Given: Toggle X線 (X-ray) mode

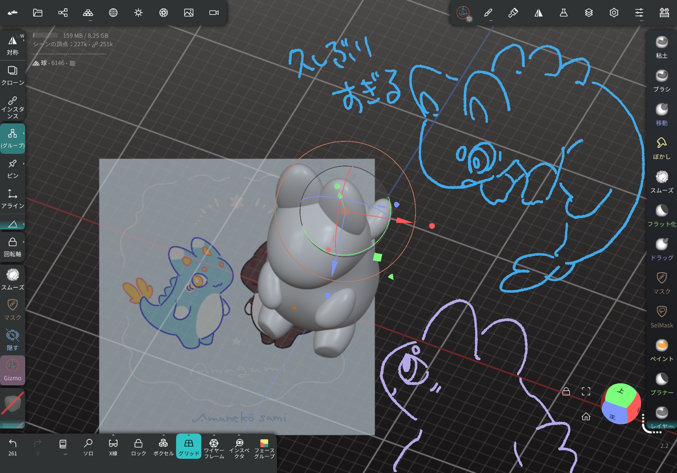Looking at the screenshot, I should point(113,447).
